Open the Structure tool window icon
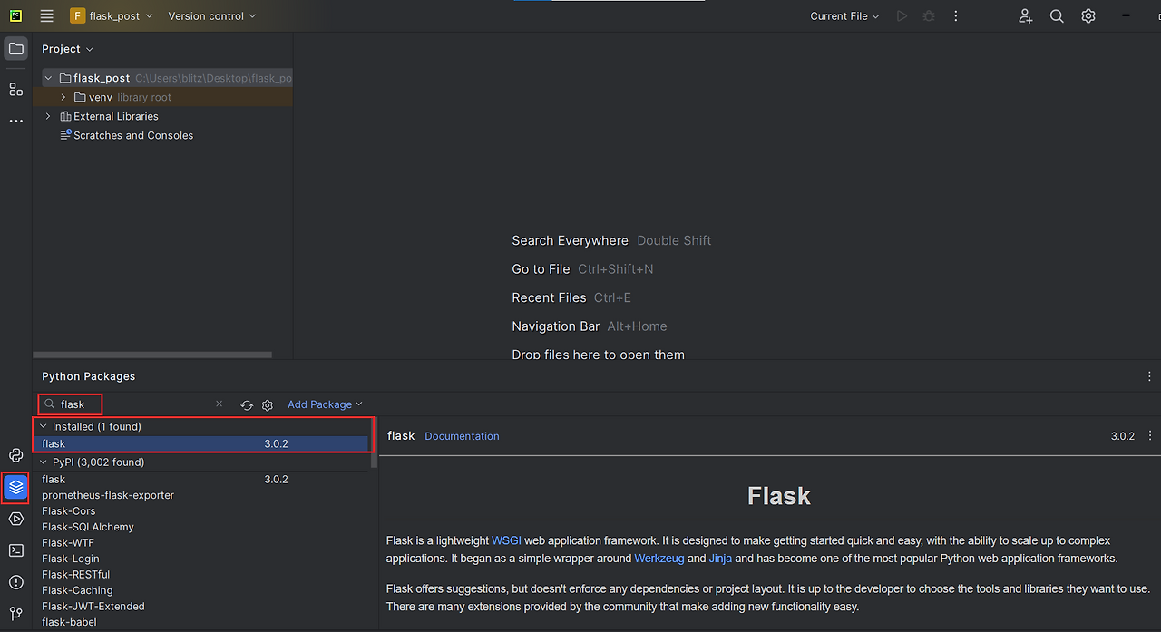This screenshot has width=1161, height=632. click(15, 88)
